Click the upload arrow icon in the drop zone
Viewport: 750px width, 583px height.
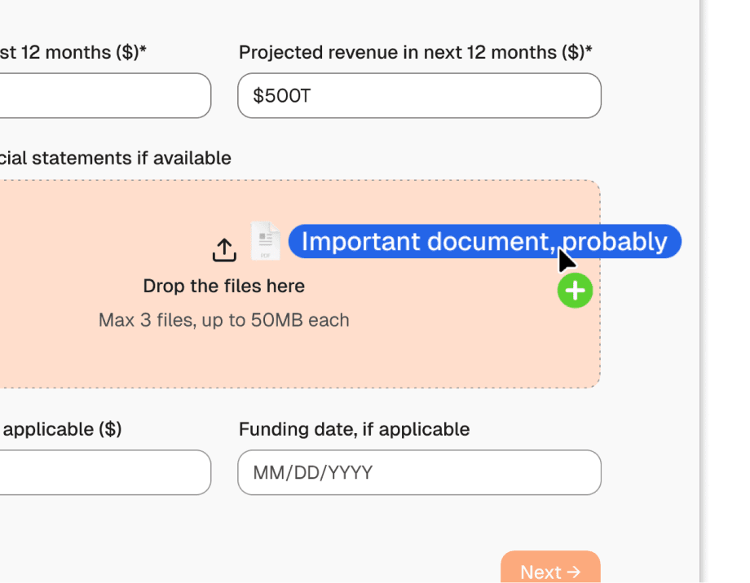(224, 247)
